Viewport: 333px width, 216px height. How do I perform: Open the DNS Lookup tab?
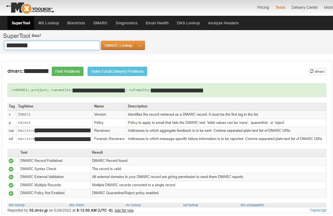[189, 23]
